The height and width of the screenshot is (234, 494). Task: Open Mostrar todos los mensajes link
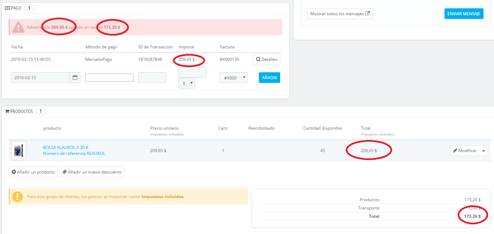click(x=340, y=14)
